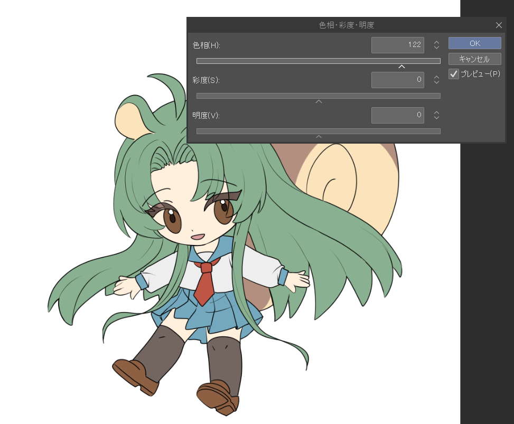Increase brightness with the up stepper arrow

pyautogui.click(x=436, y=112)
